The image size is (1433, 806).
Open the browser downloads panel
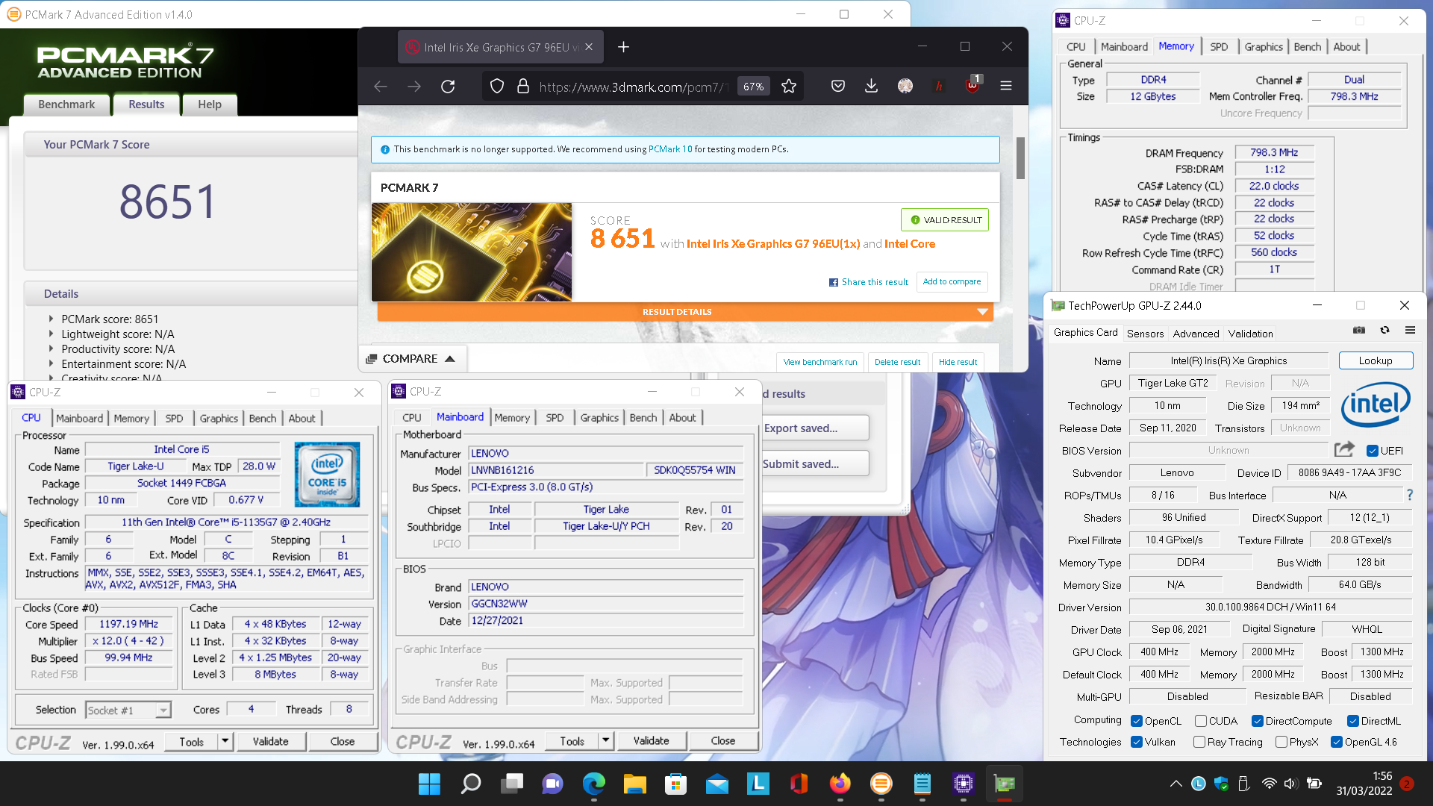(871, 87)
